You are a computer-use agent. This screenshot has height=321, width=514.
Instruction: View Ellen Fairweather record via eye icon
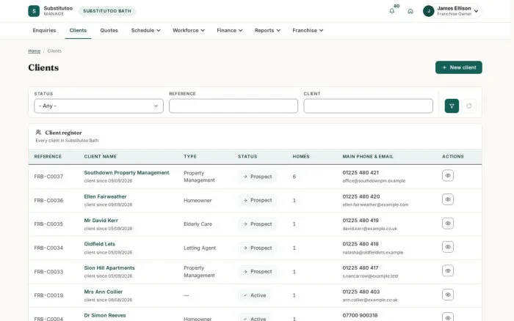[448, 199]
